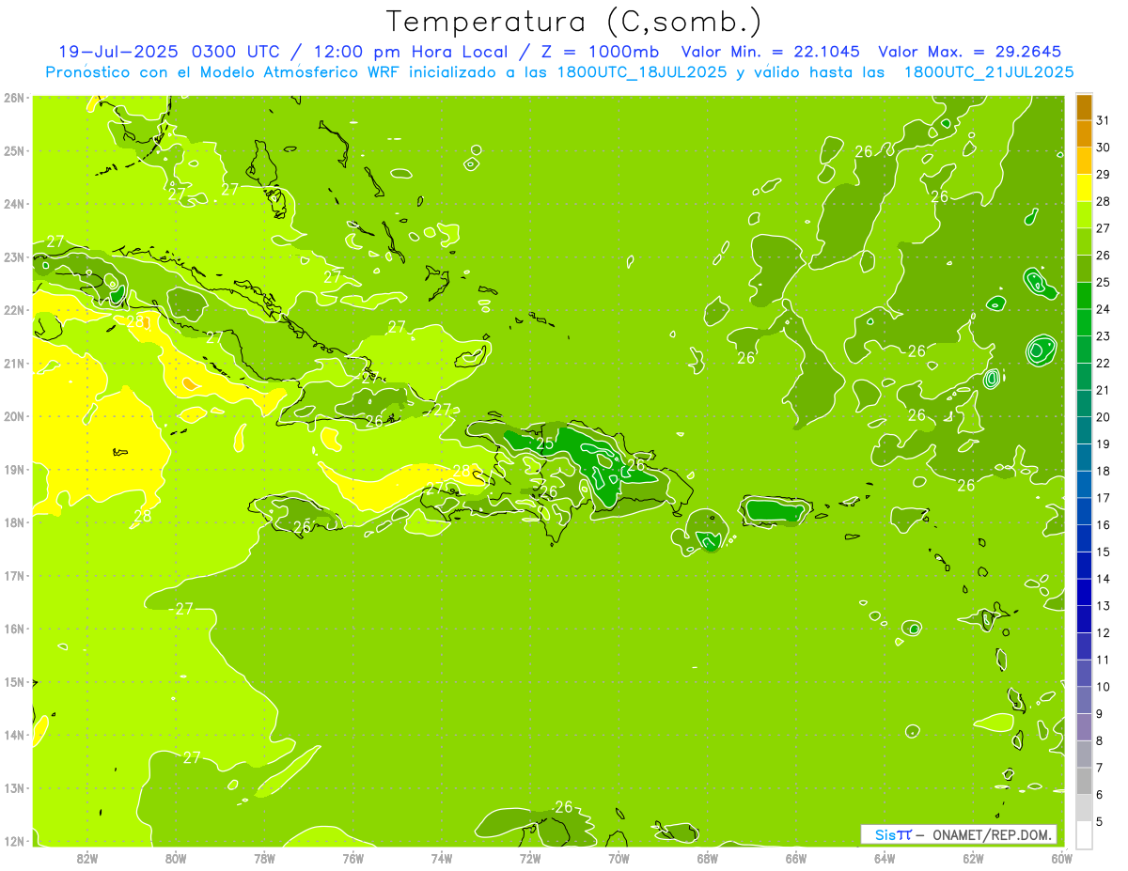Click the longitude axis label "80W"
This screenshot has width=1128, height=871.
[176, 858]
